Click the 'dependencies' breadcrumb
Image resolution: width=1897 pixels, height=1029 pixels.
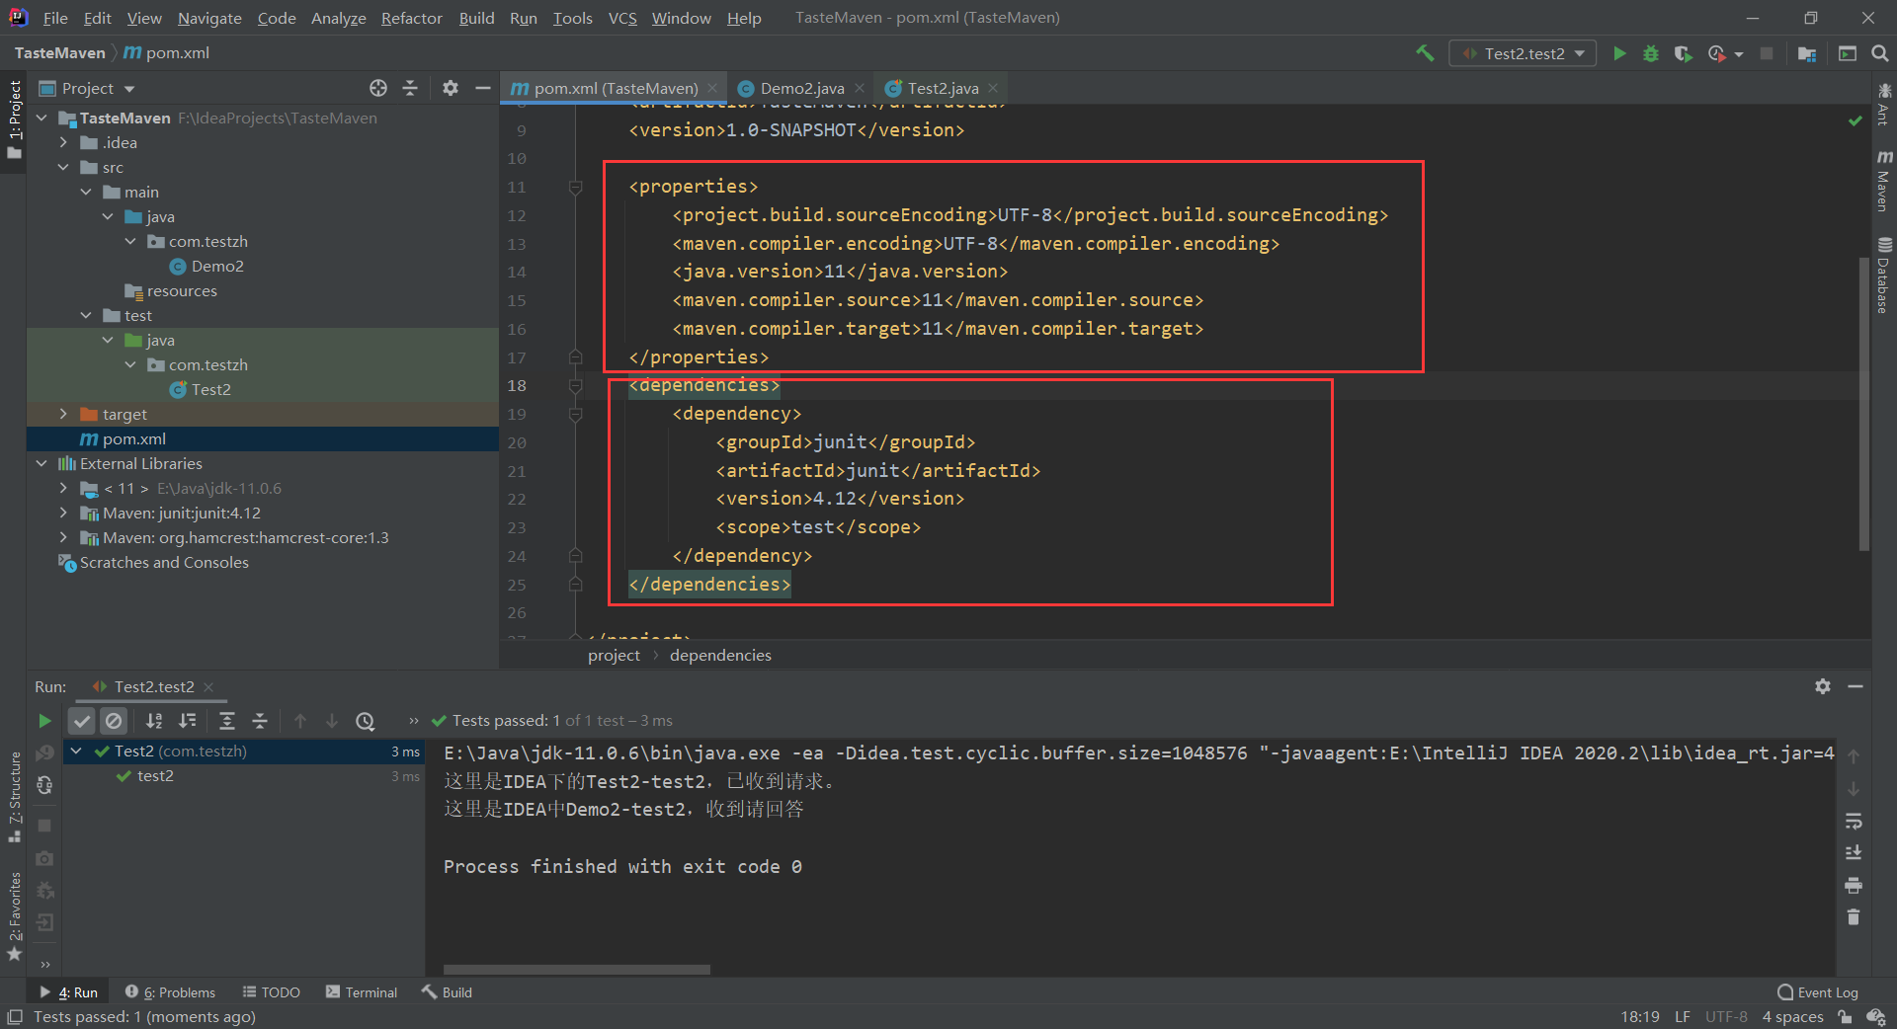coord(720,655)
